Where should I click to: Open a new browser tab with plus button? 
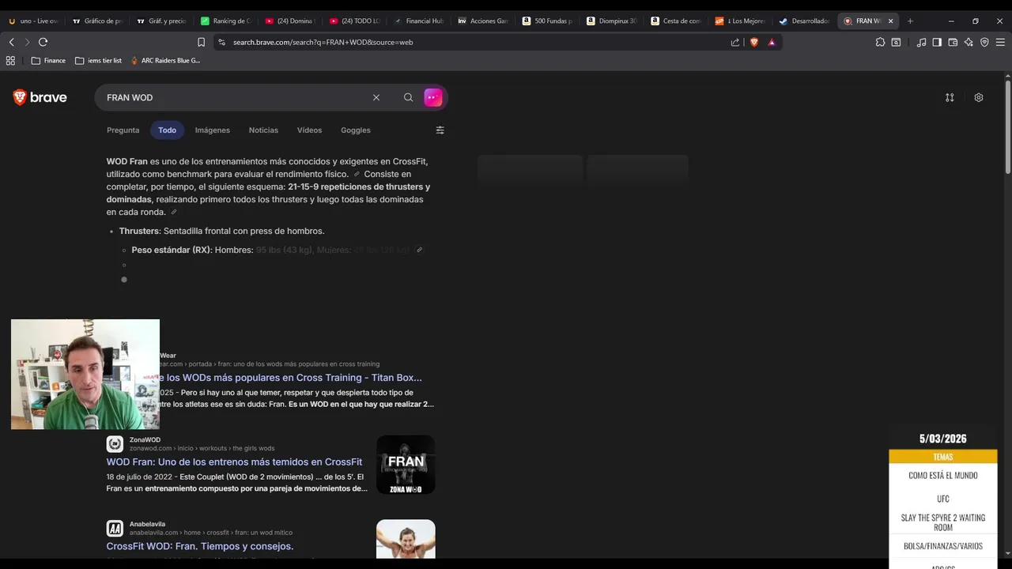[x=910, y=21]
